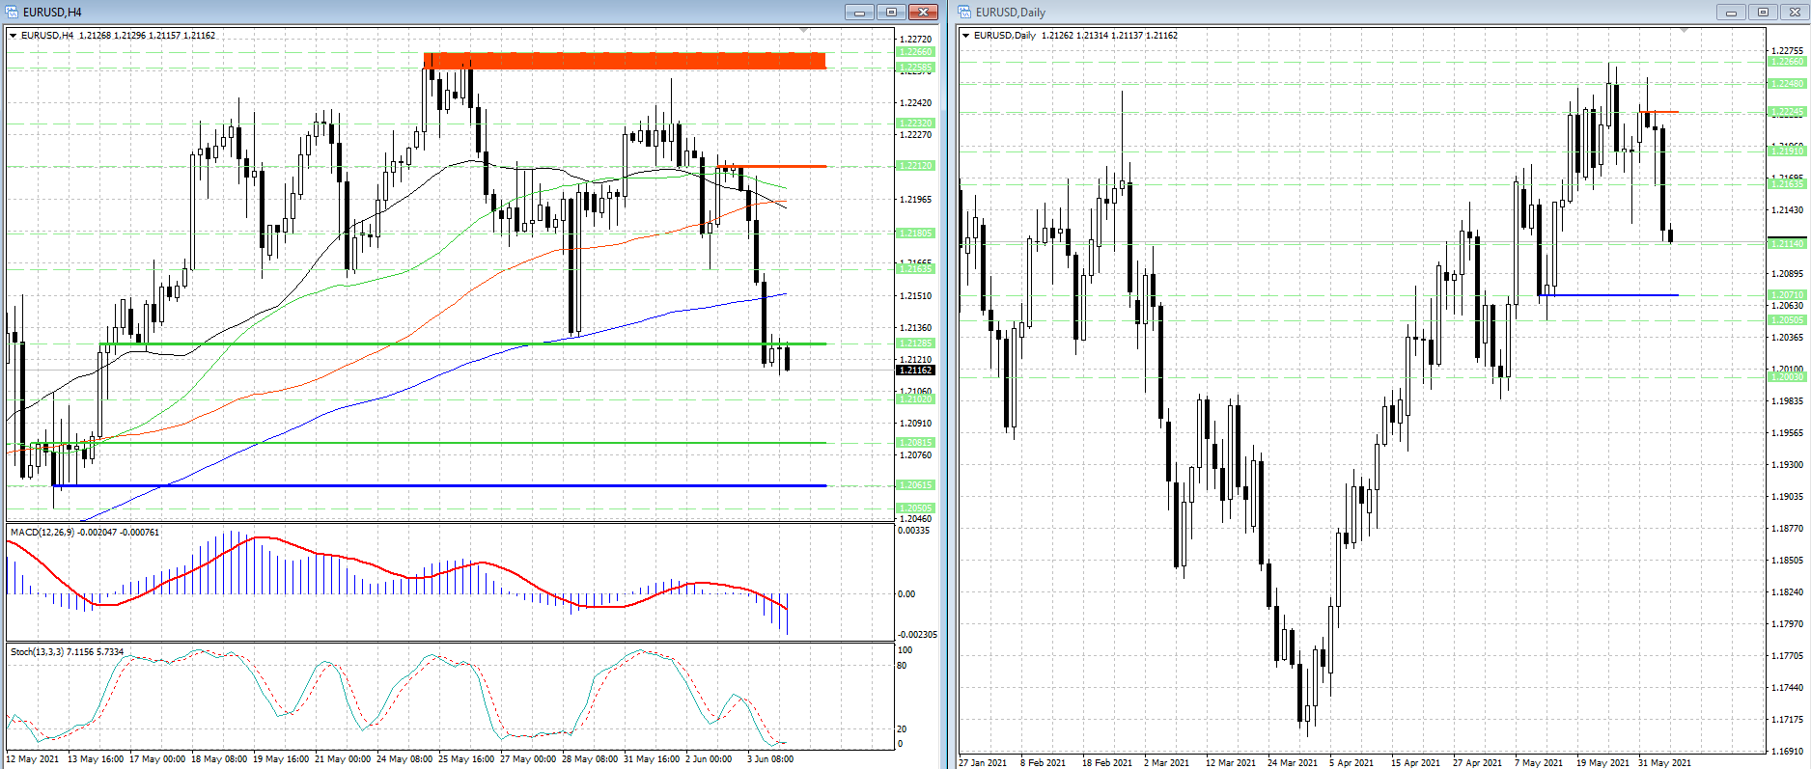Click the 1.22720 price on H4 scale

(915, 40)
